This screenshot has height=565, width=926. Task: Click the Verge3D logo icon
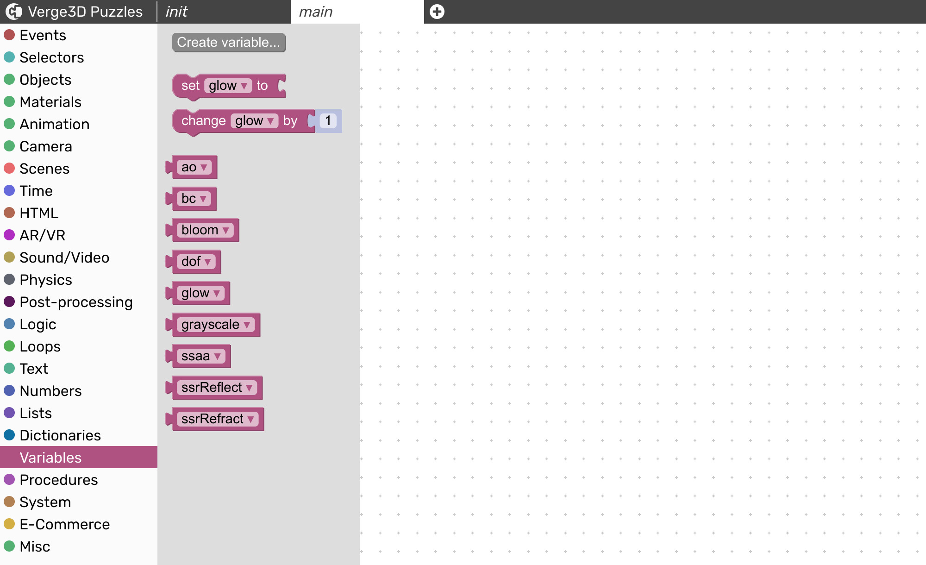tap(14, 12)
